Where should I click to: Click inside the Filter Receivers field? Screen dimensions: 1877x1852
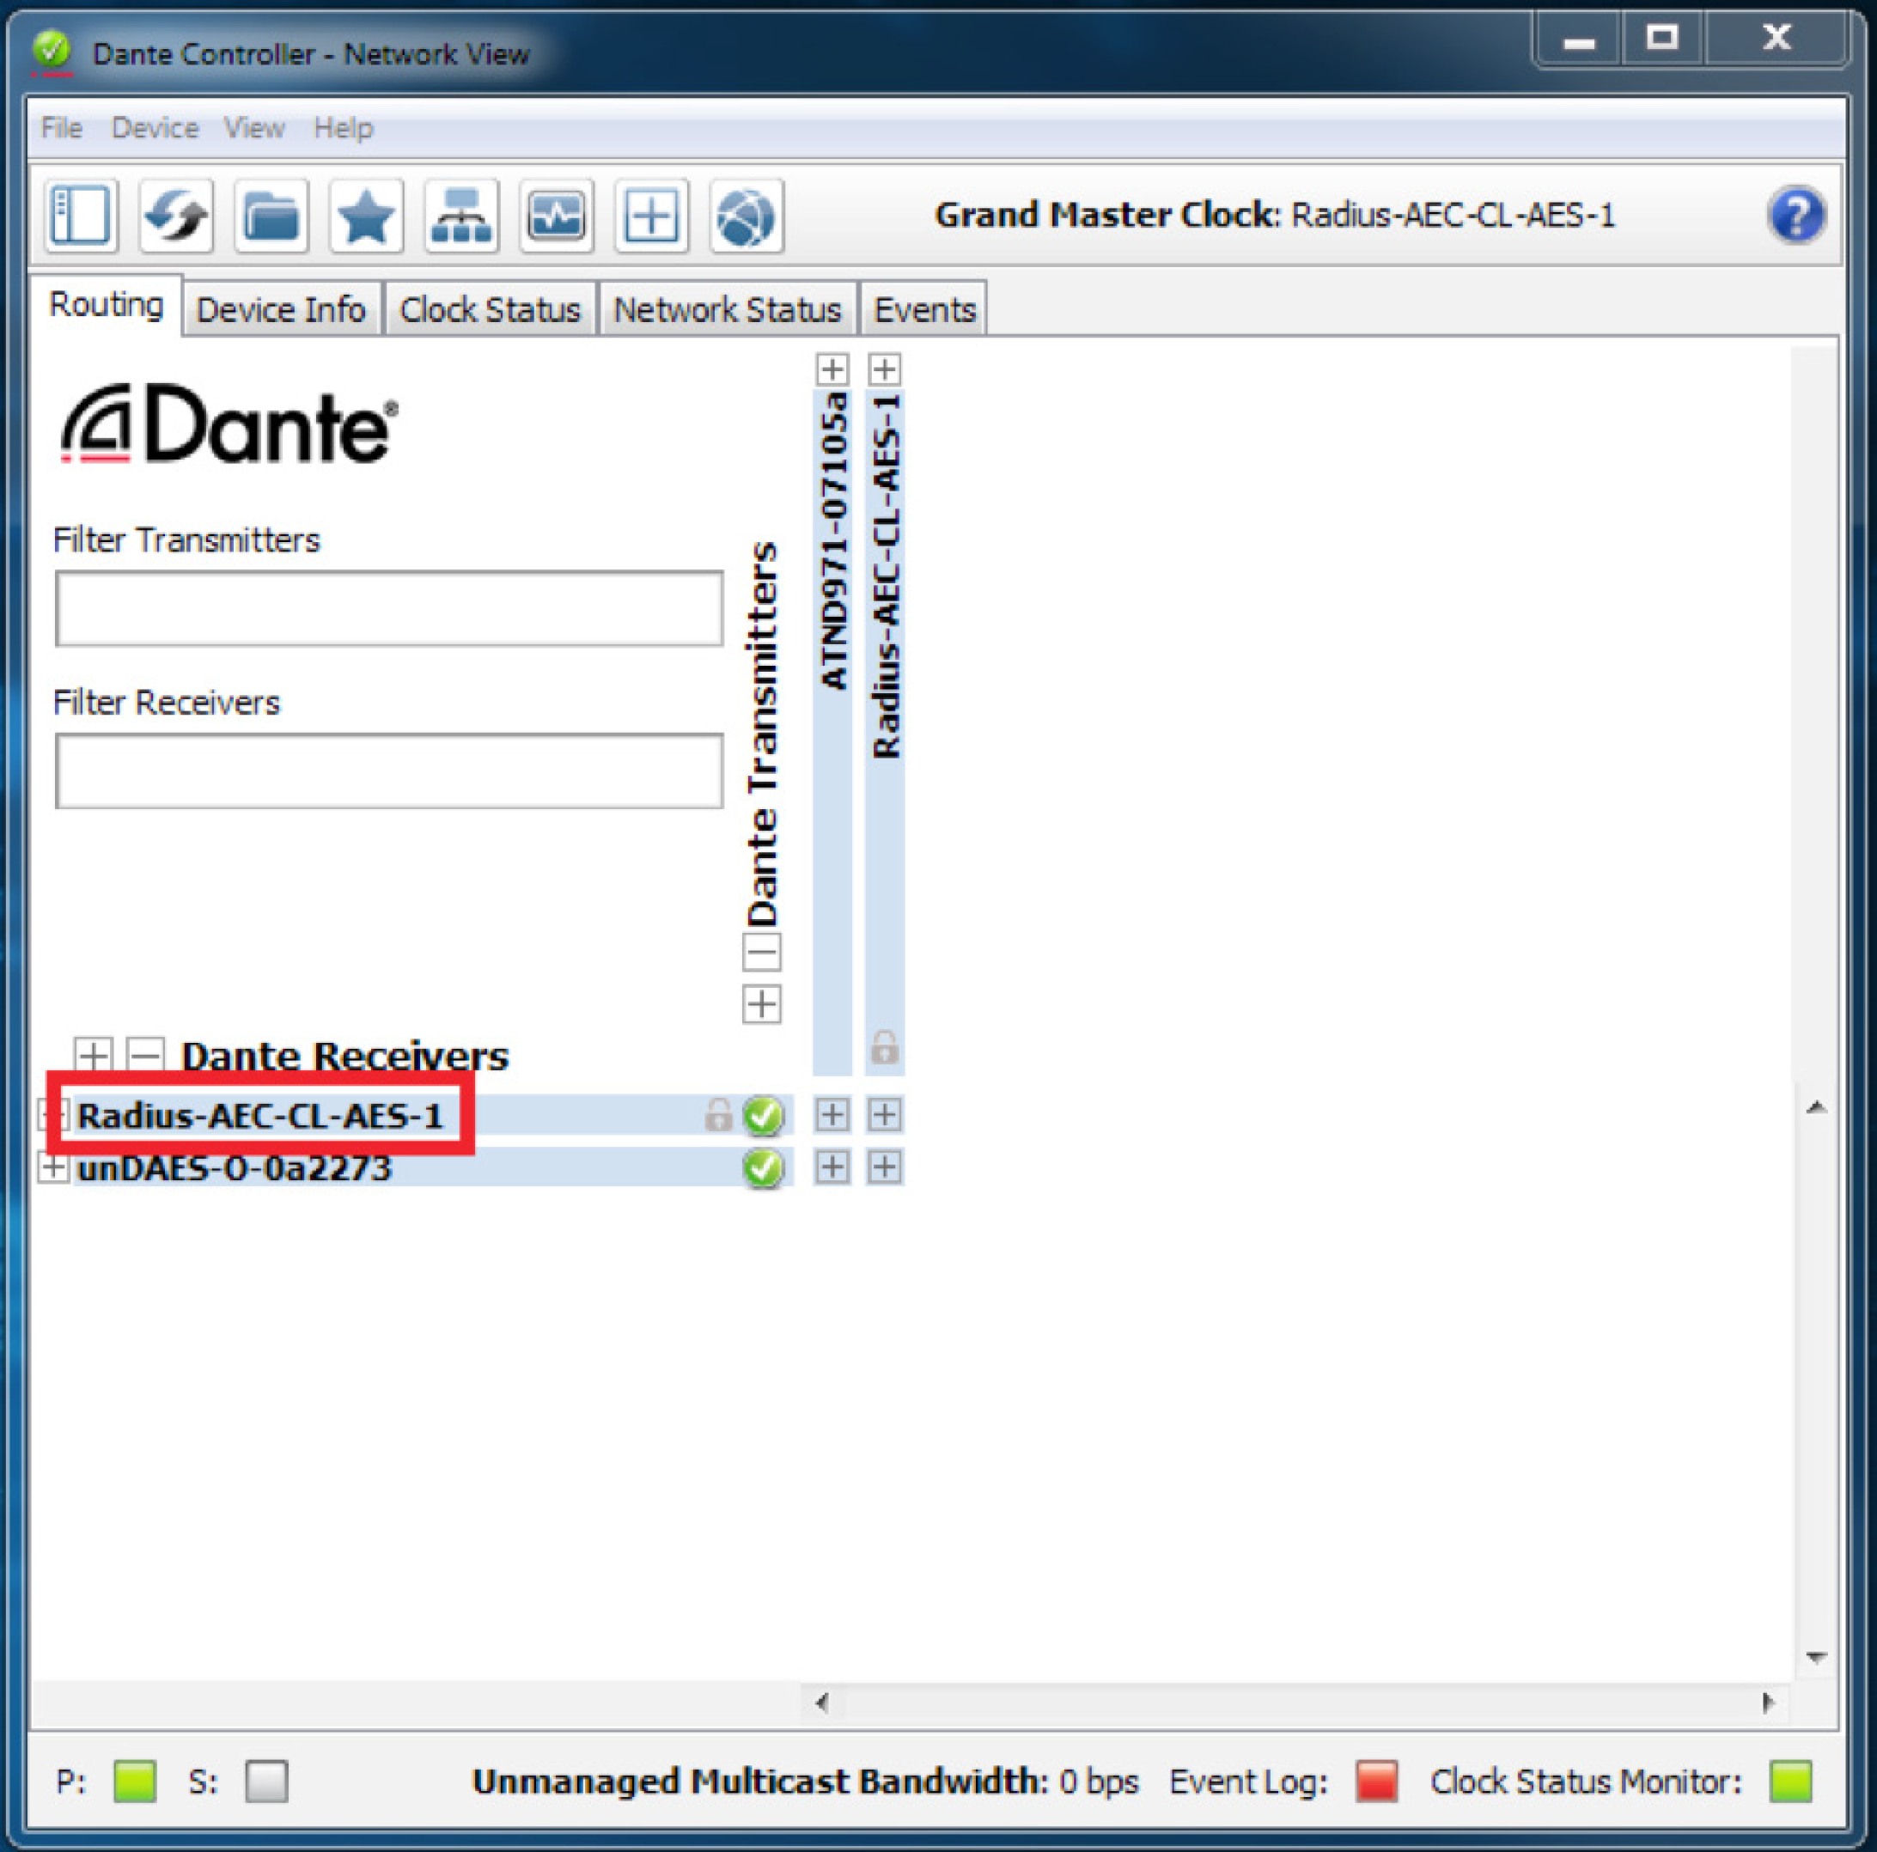coord(388,770)
